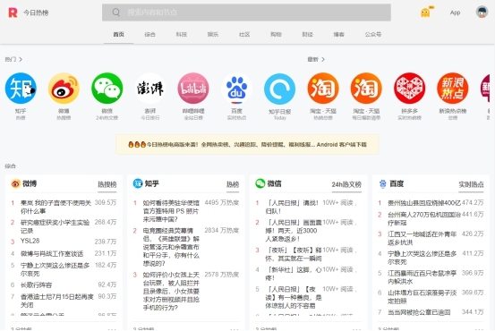Switch to the 综合 tab
Viewport: 495px width, 331px height.
150,34
